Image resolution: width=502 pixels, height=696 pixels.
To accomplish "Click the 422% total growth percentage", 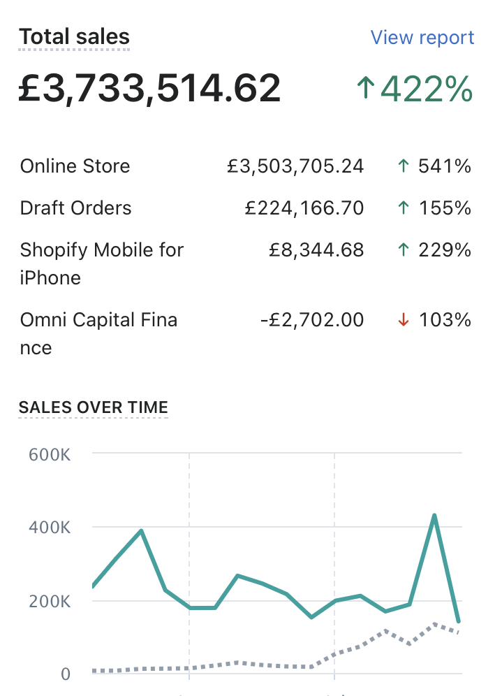I will [x=427, y=89].
